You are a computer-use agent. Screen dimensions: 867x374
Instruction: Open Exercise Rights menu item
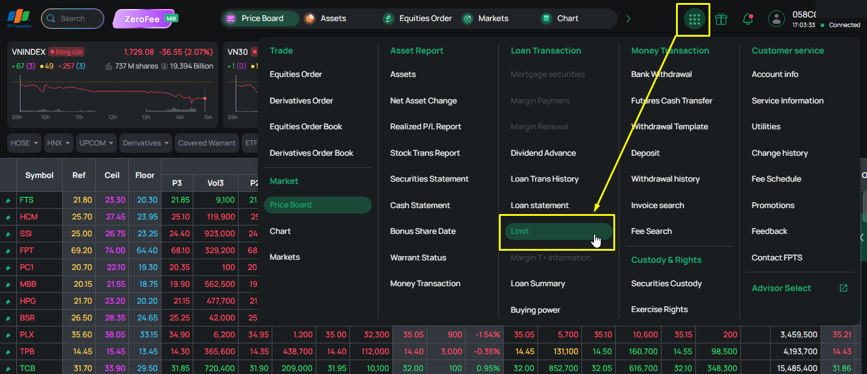(659, 310)
